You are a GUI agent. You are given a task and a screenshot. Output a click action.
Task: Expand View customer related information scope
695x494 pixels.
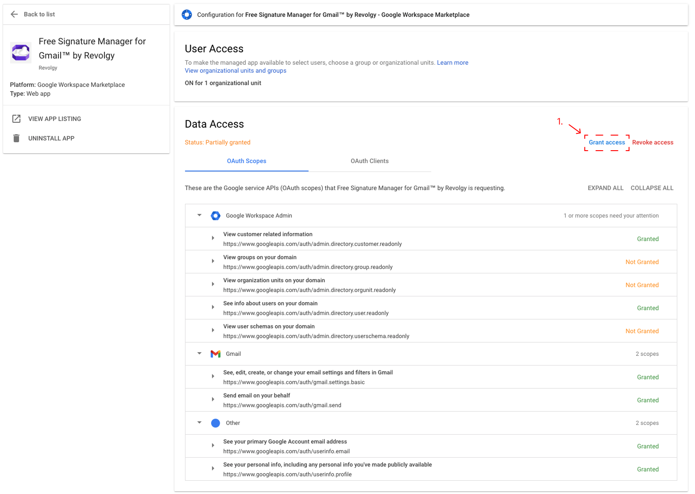213,238
